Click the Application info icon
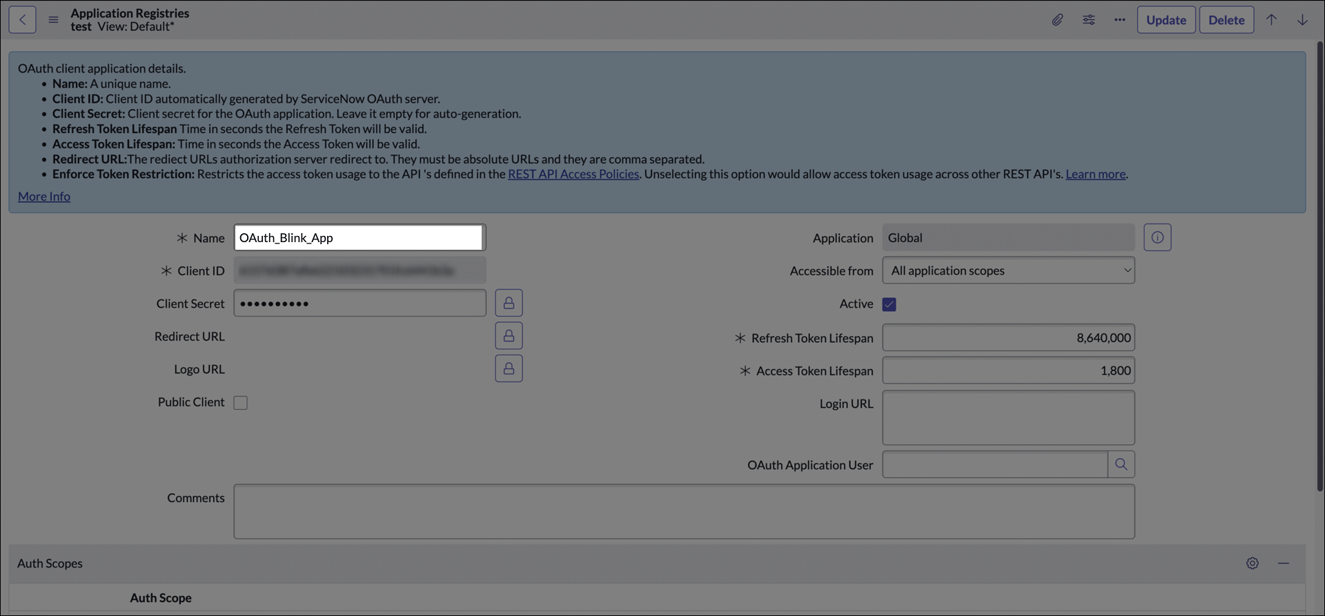Screen dimensions: 1325x616 [x=1157, y=237]
